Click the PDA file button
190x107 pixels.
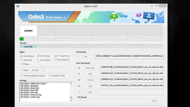click(x=90, y=74)
